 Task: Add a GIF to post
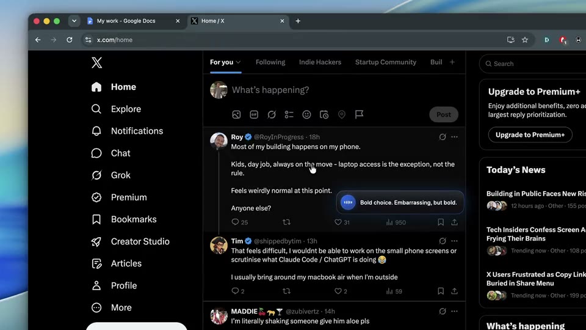pos(254,114)
